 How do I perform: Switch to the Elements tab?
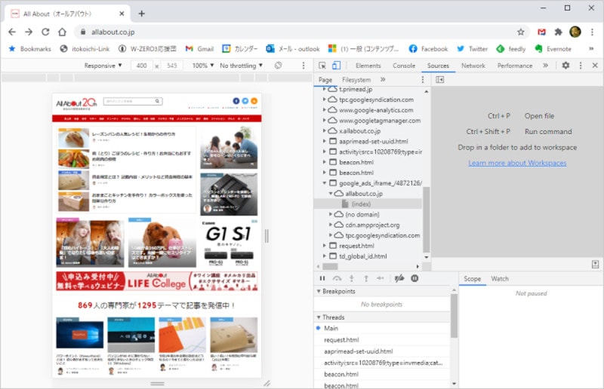[368, 66]
